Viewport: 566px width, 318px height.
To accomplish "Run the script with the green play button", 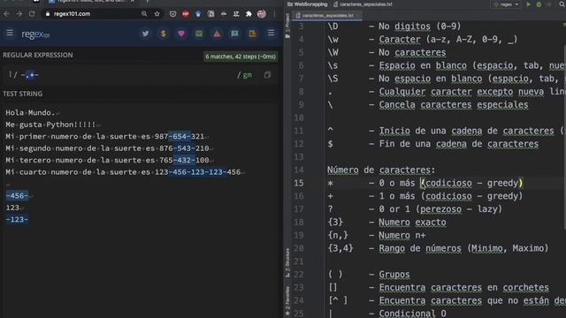I will click(x=529, y=4).
